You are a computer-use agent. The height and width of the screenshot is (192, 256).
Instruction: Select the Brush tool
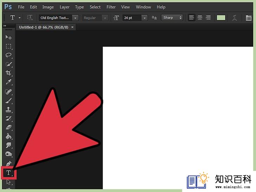tap(8, 101)
